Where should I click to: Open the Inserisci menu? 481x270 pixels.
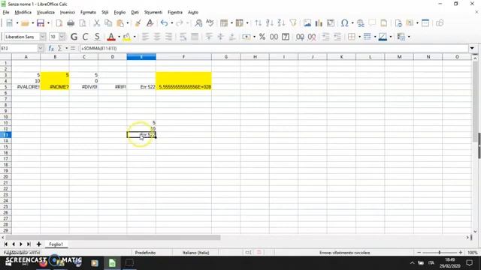click(68, 12)
